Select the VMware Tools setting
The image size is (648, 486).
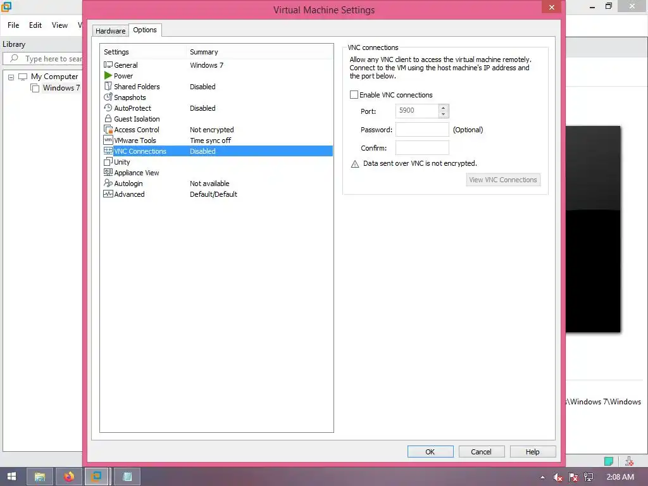point(218,140)
